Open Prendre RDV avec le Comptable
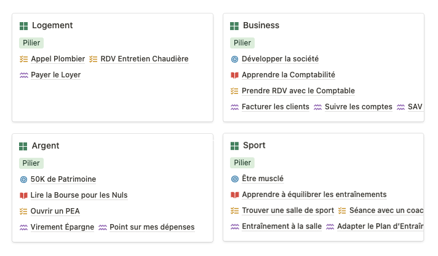The image size is (438, 256). point(298,91)
